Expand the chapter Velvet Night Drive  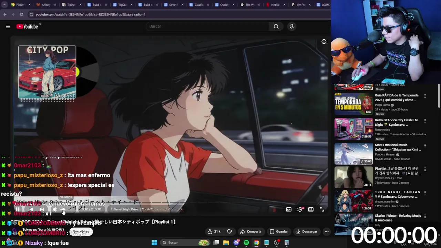(x=146, y=209)
